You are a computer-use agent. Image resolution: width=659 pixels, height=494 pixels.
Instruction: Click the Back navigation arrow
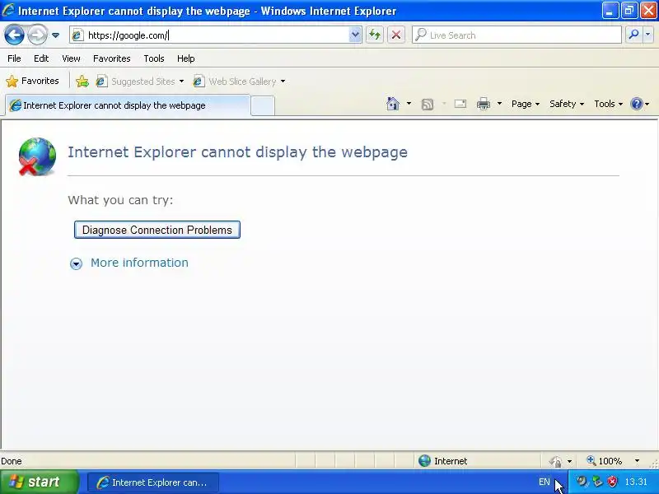pyautogui.click(x=14, y=35)
